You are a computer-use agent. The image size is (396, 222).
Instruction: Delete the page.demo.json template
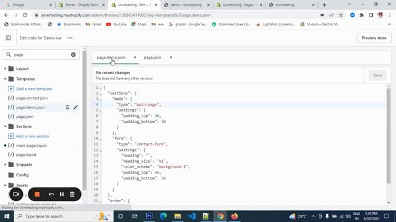click(67, 107)
